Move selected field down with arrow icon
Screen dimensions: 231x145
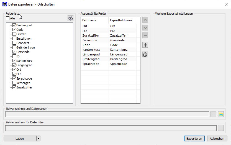pos(145,28)
